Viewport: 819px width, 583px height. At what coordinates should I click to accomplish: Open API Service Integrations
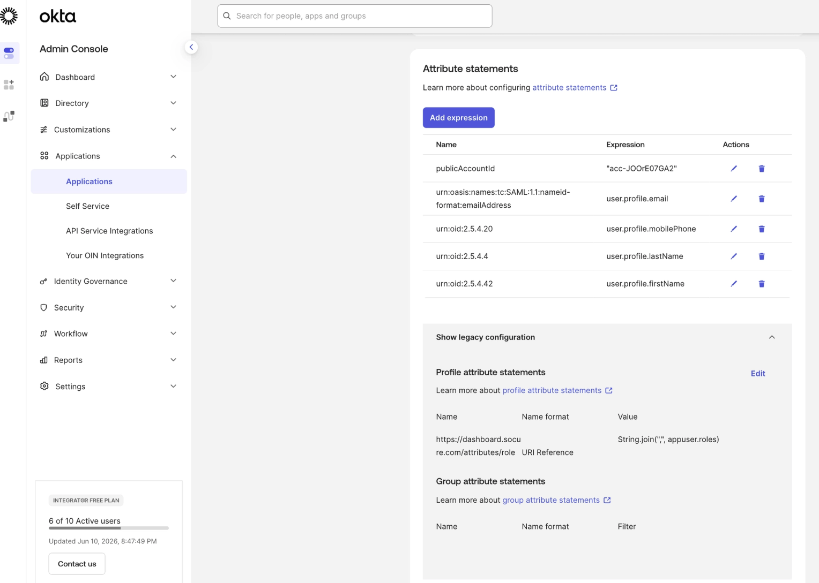click(109, 231)
